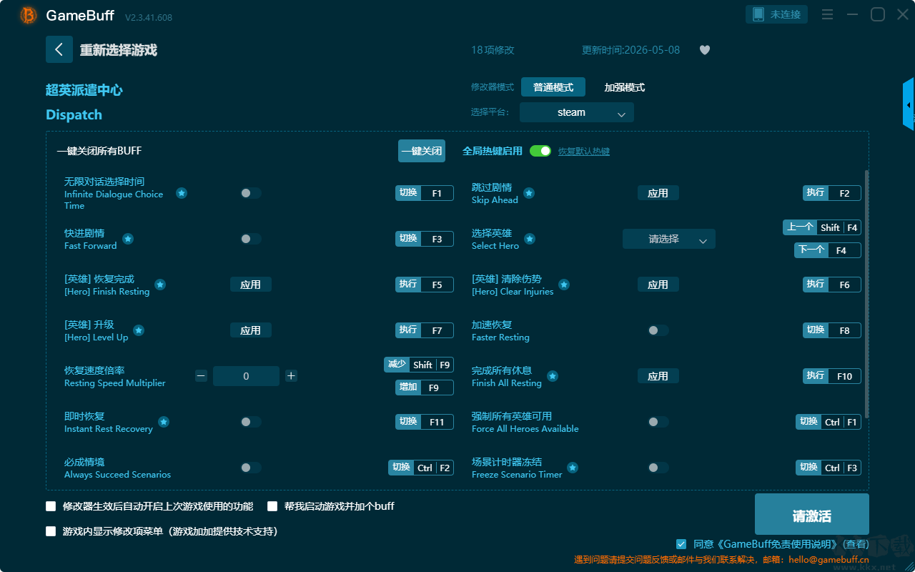This screenshot has height=572, width=915.
Task: Toggle the Fast Forward switch
Action: coord(251,239)
